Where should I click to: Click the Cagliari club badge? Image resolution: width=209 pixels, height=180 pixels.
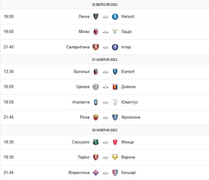pyautogui.click(x=115, y=173)
